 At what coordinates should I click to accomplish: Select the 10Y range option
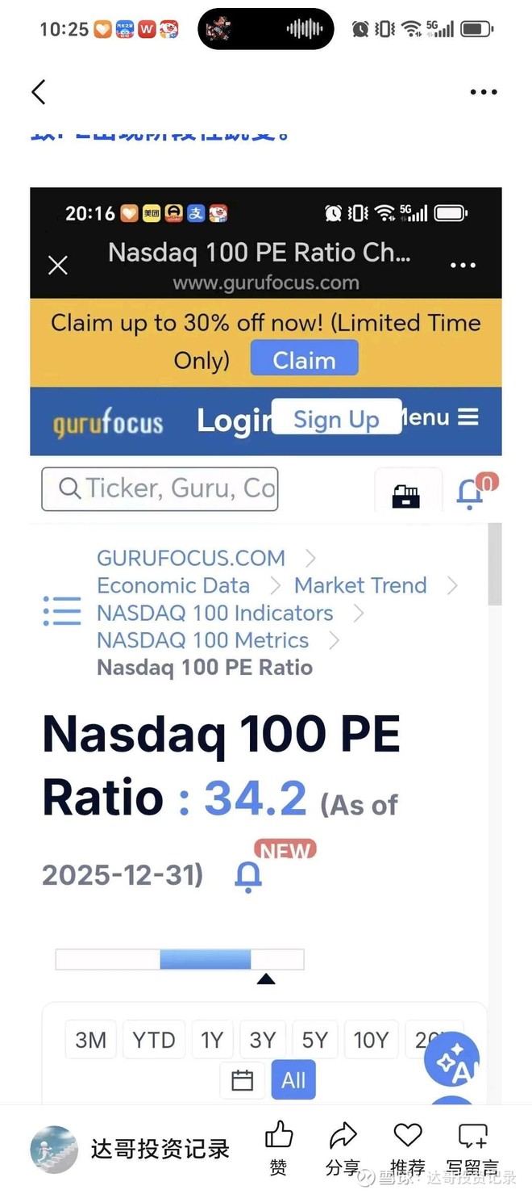(x=371, y=1040)
